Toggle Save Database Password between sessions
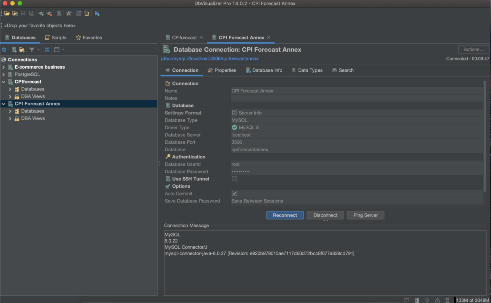Screen dimensions: 491x303 click(x=257, y=201)
